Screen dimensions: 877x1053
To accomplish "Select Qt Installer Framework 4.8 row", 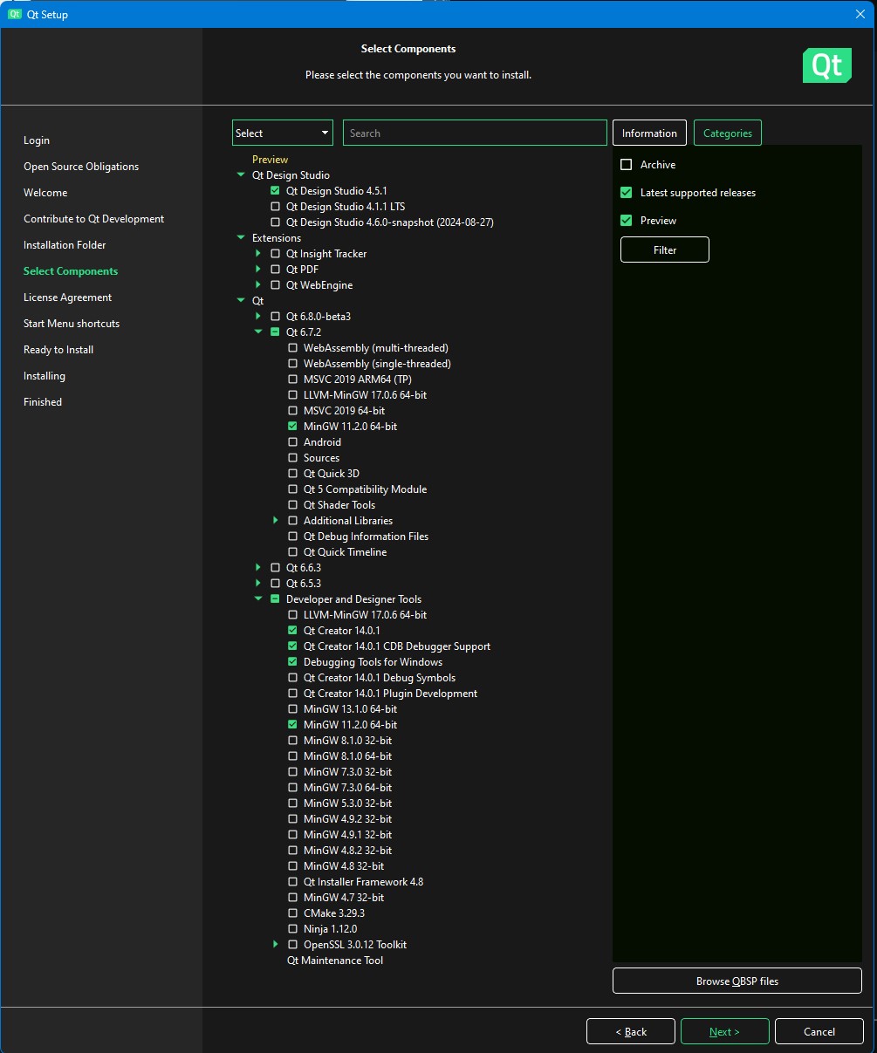I will pyautogui.click(x=363, y=882).
